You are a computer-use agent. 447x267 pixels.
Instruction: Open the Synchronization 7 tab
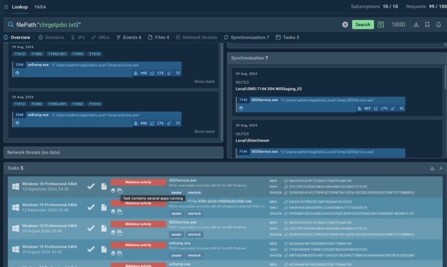coord(247,37)
